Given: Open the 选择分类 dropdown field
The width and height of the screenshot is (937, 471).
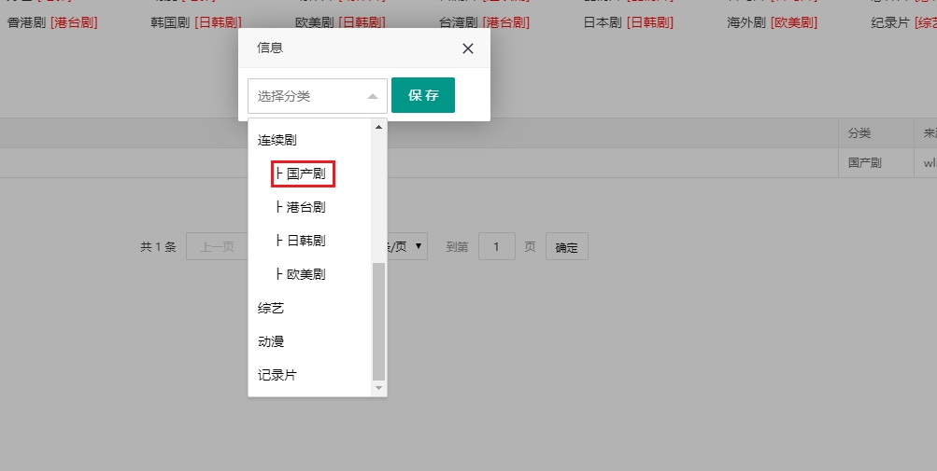Looking at the screenshot, I should pos(318,95).
